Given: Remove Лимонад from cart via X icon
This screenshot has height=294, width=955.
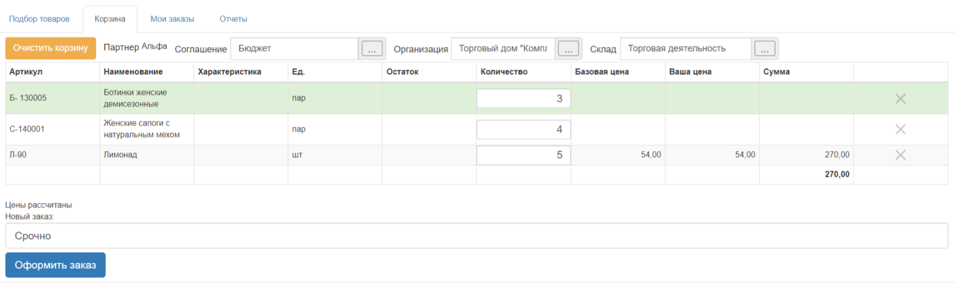Looking at the screenshot, I should tap(900, 155).
